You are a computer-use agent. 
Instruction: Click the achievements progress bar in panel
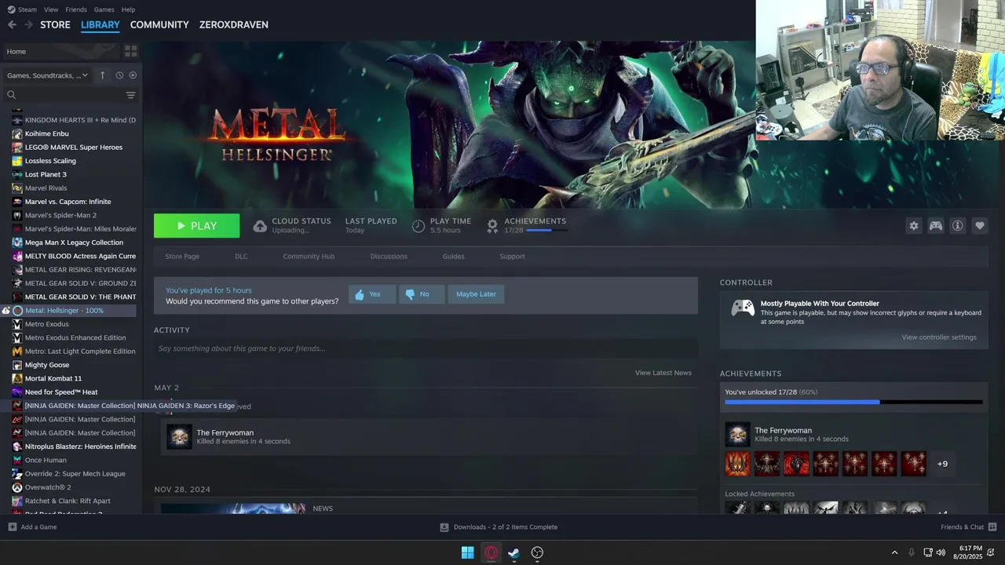[x=853, y=402]
